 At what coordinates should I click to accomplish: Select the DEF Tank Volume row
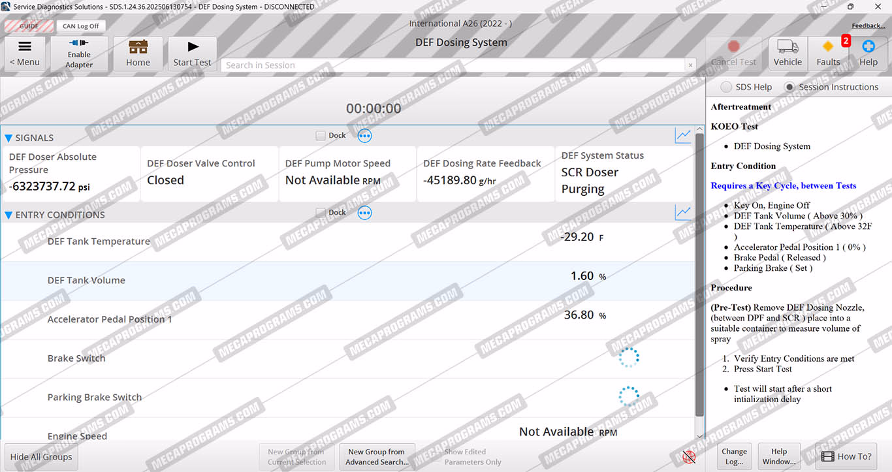pos(347,281)
